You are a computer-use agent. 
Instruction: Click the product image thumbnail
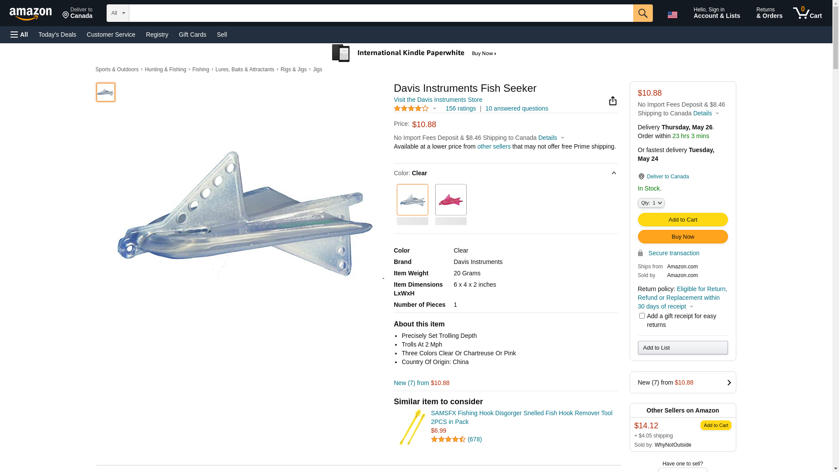[106, 92]
